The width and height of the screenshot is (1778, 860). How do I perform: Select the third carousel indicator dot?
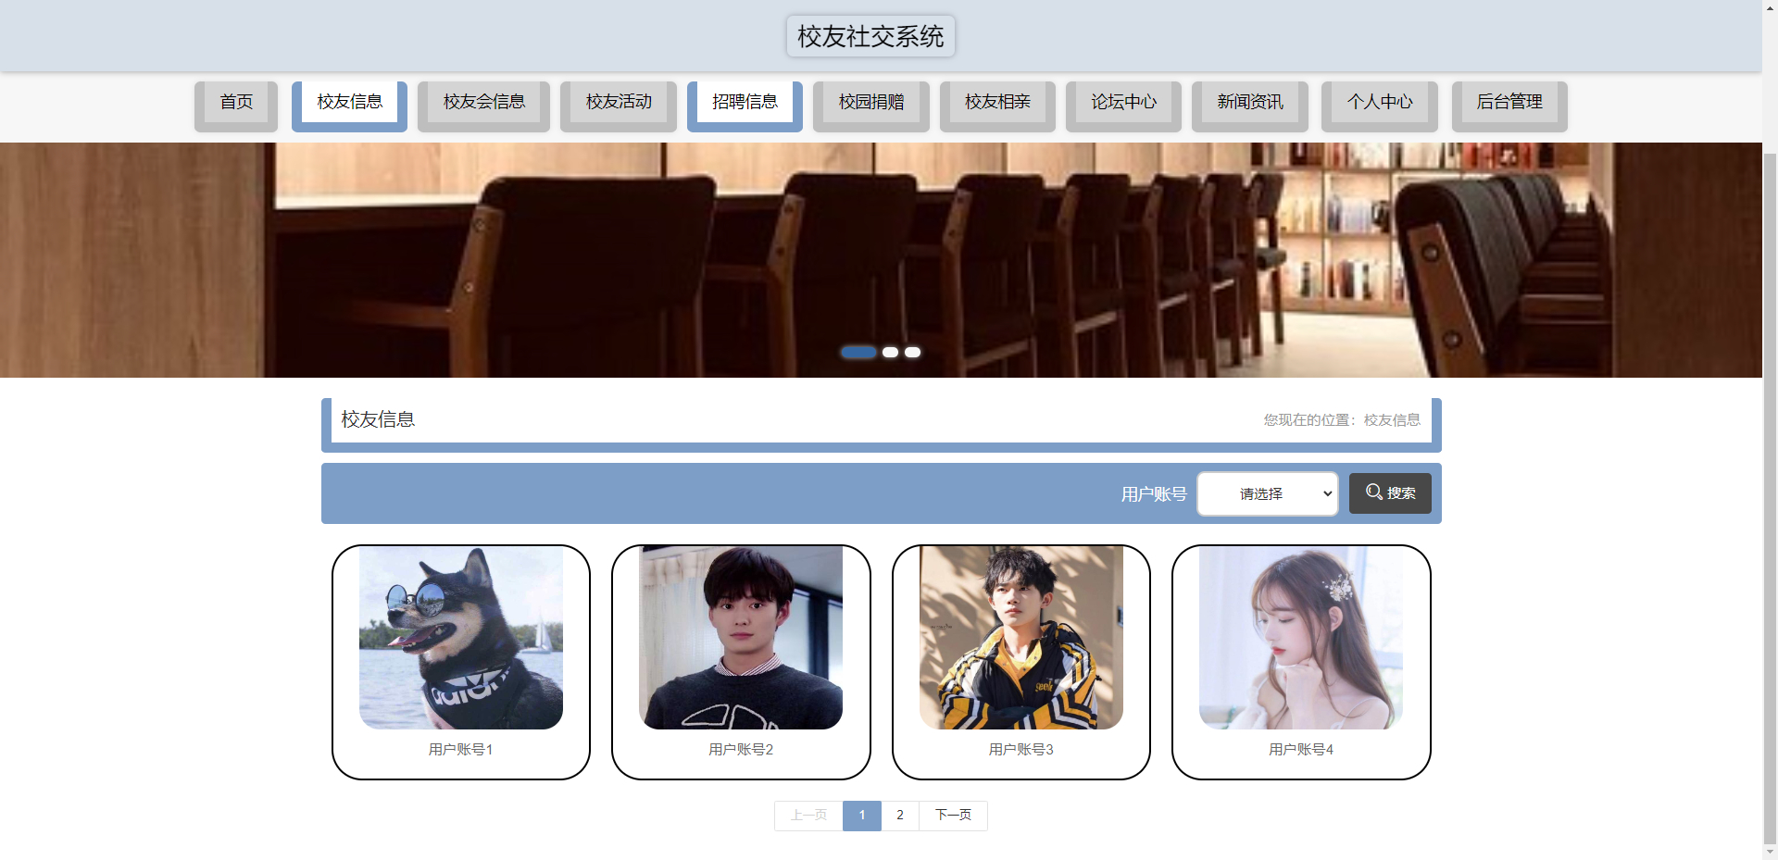click(912, 352)
